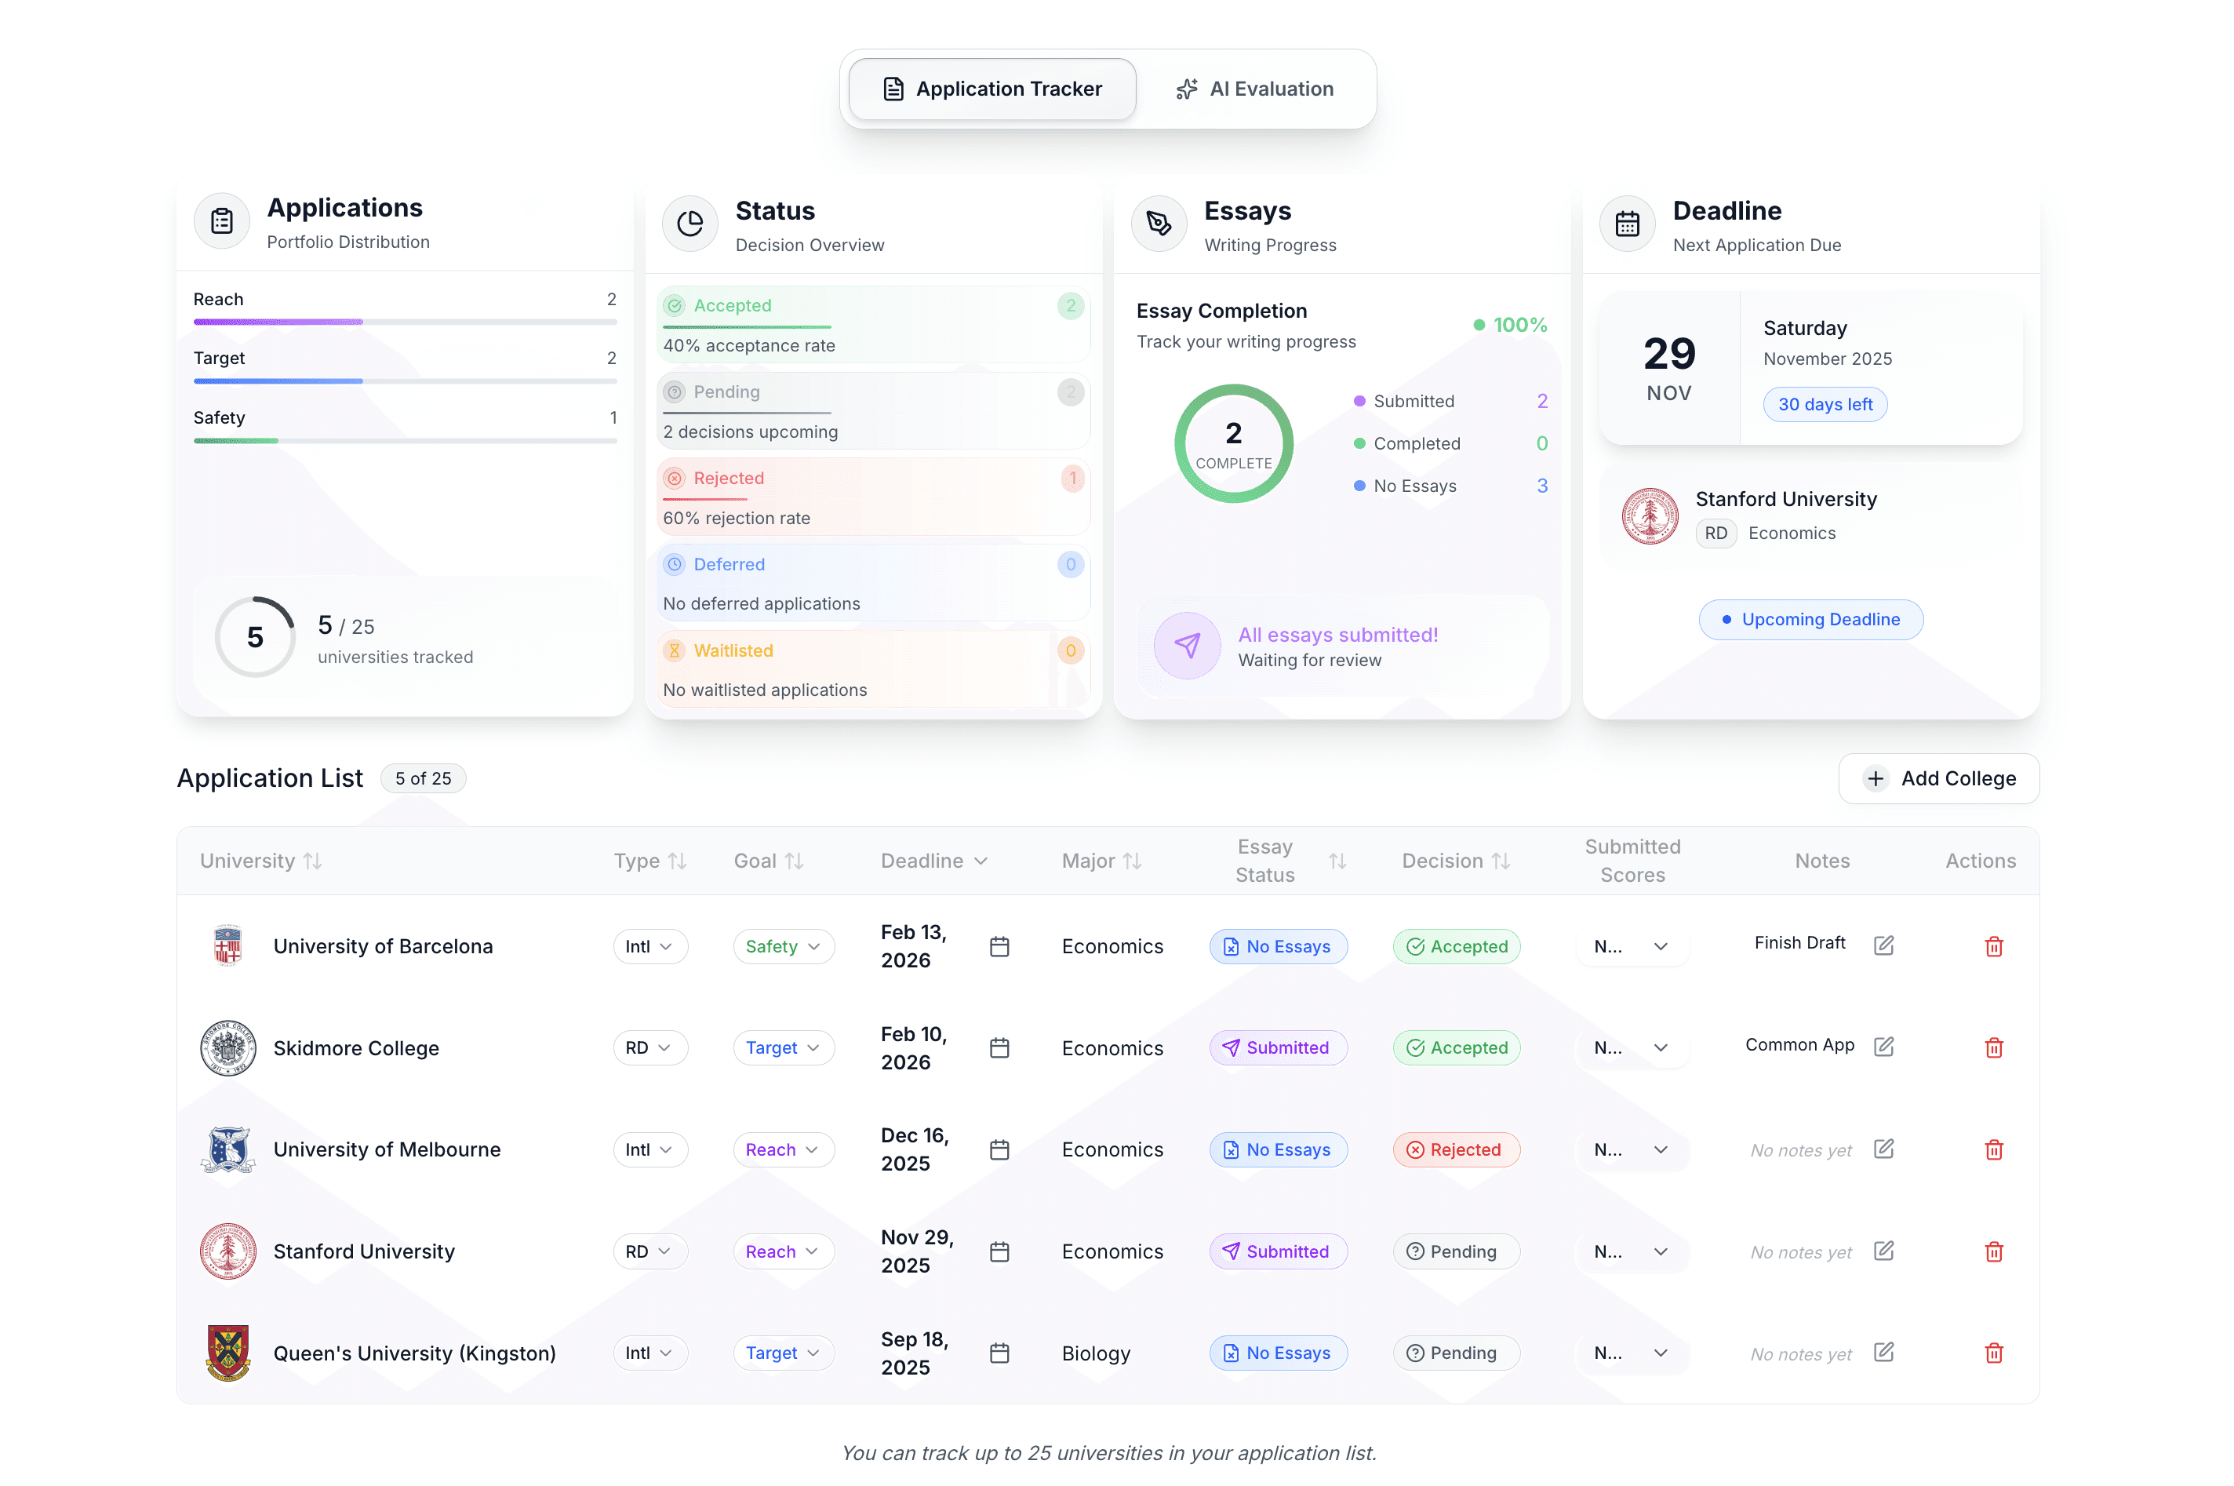Edit notes for University of Melbourne
2234x1486 pixels.
pyautogui.click(x=1883, y=1149)
